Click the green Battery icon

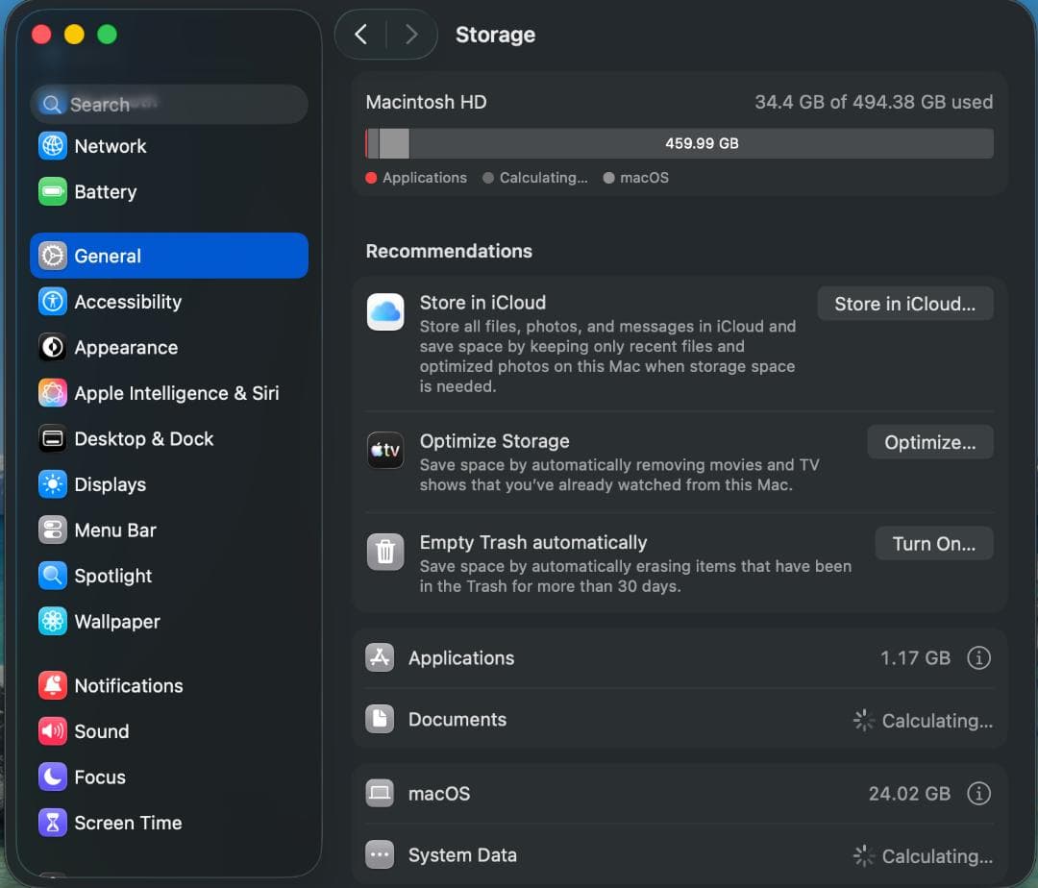point(52,191)
